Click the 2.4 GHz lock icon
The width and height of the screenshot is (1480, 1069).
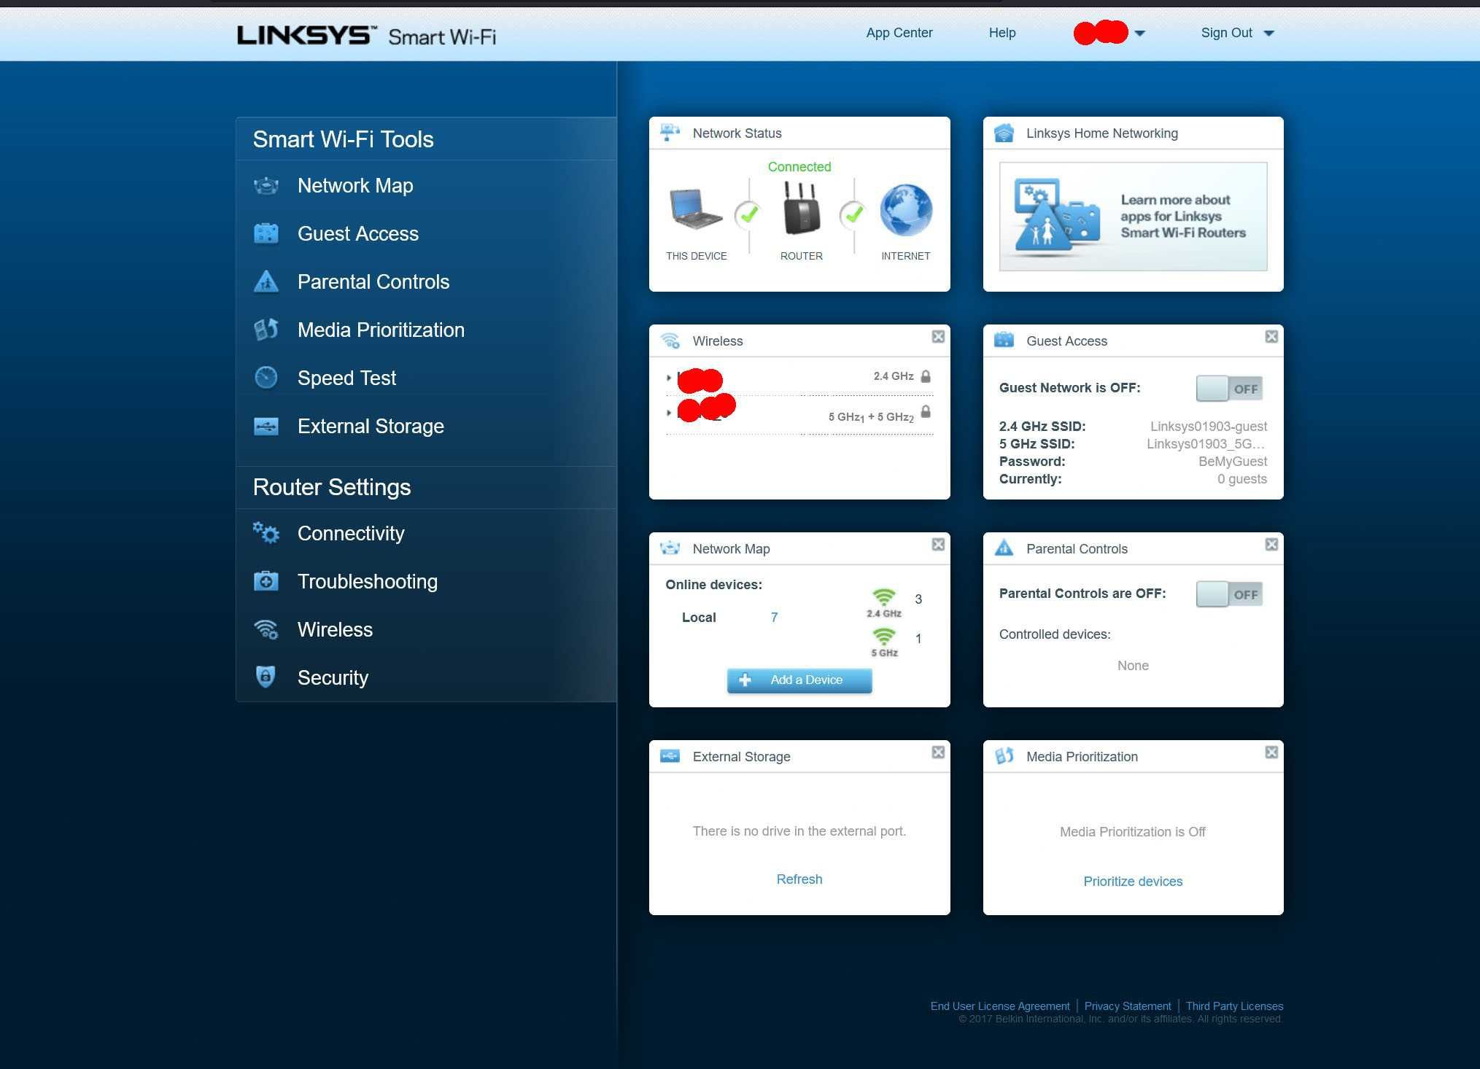coord(926,376)
